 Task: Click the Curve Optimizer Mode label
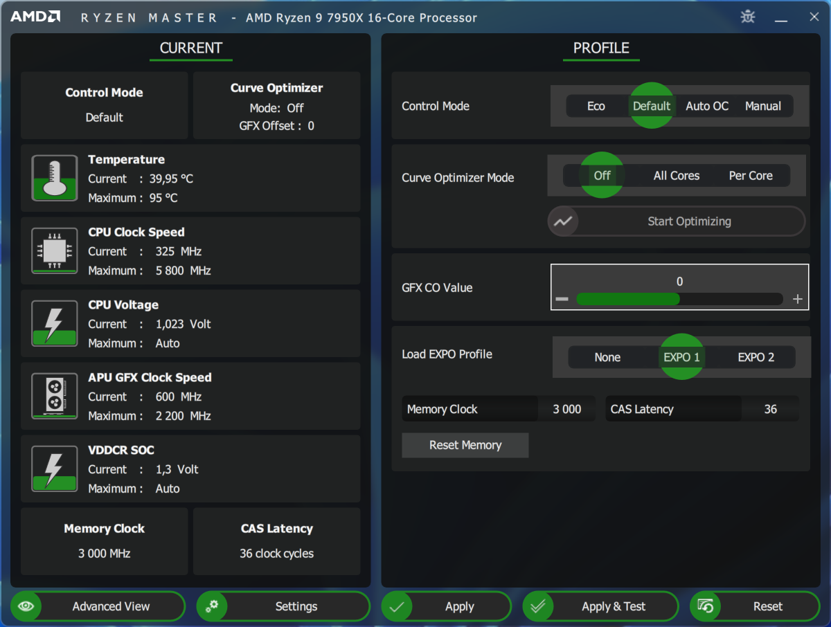[458, 178]
